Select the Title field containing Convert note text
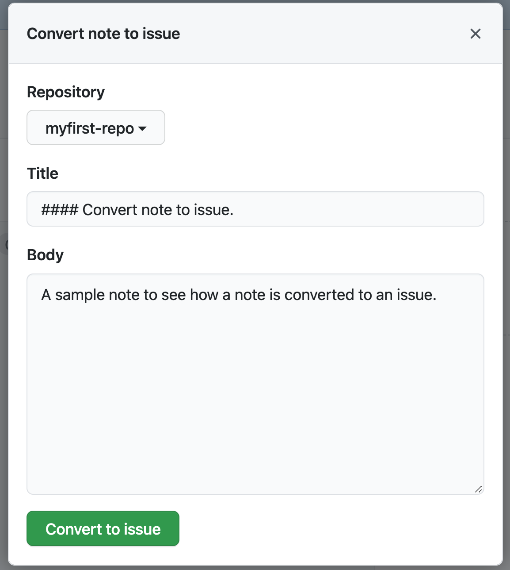 (255, 208)
